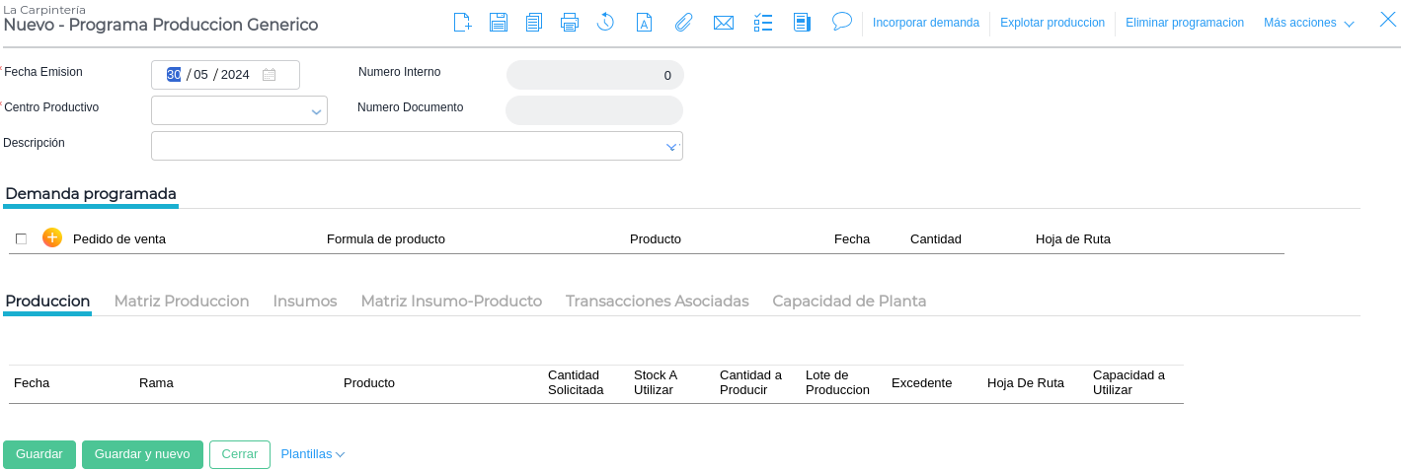Viewport: 1401px width, 471px height.
Task: Add a row with the orange plus icon
Action: pos(52,237)
